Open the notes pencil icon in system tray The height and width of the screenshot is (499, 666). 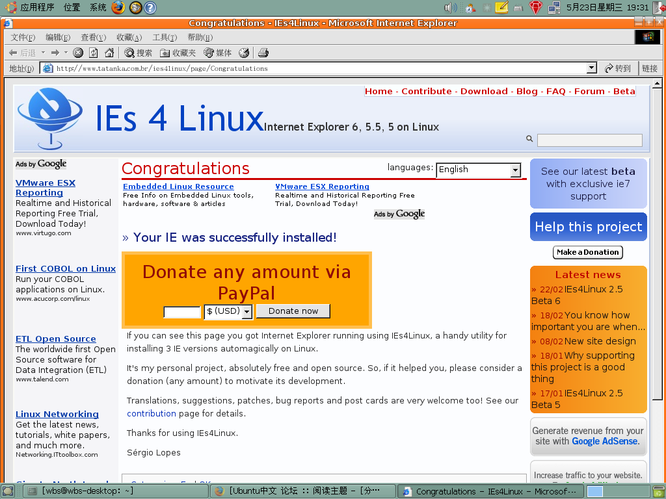pos(501,7)
